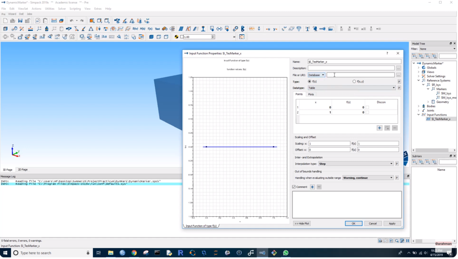This screenshot has width=458, height=259.
Task: Select the f(x) type radio button
Action: (310, 82)
